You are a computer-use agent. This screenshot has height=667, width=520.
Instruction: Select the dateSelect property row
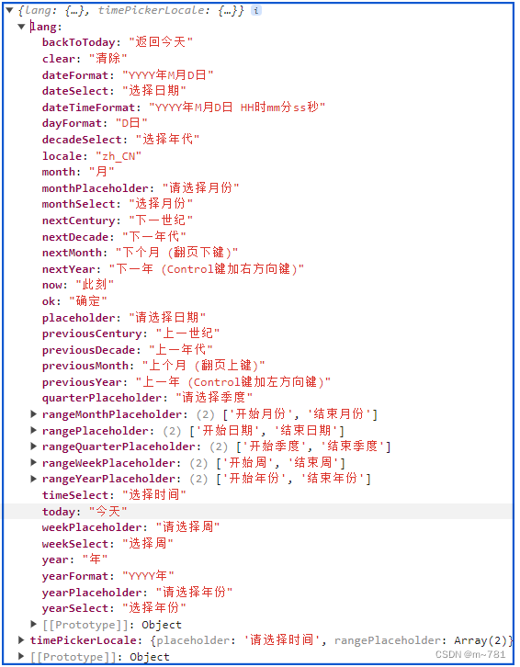tap(114, 91)
